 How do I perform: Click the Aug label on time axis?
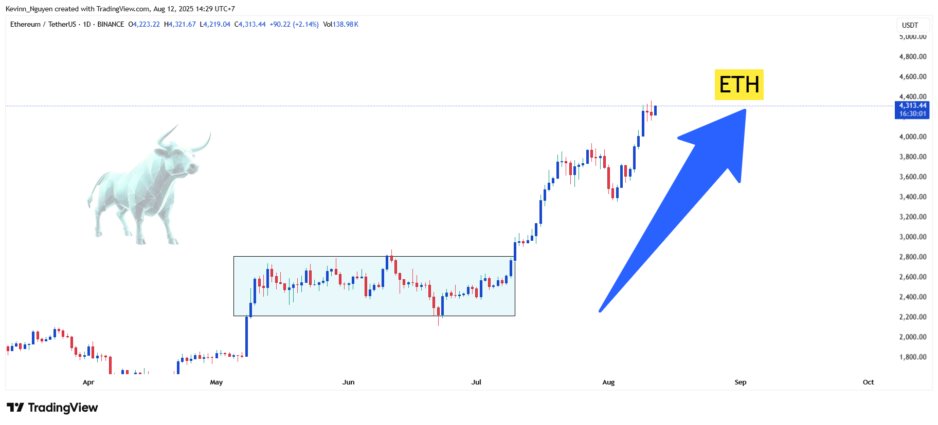coord(608,382)
